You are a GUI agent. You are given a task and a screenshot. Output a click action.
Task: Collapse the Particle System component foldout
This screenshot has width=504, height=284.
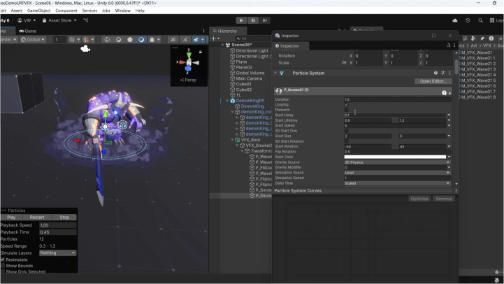click(275, 73)
